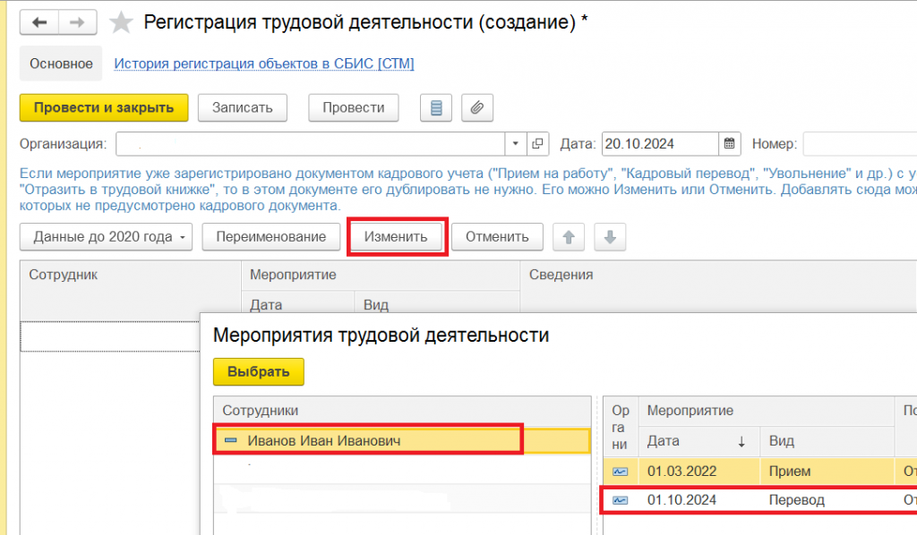Click the Записать button
The width and height of the screenshot is (917, 535).
coord(242,108)
